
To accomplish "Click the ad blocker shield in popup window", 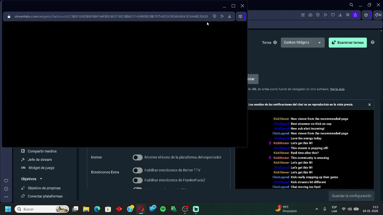I will click(x=215, y=16).
